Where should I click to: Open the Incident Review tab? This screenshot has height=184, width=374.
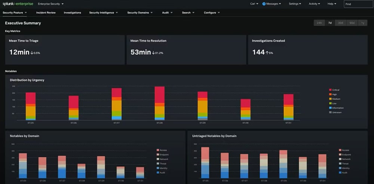pyautogui.click(x=46, y=12)
